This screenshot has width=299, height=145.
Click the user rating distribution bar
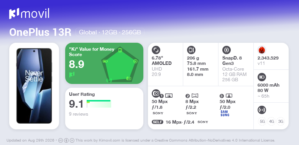99,104
